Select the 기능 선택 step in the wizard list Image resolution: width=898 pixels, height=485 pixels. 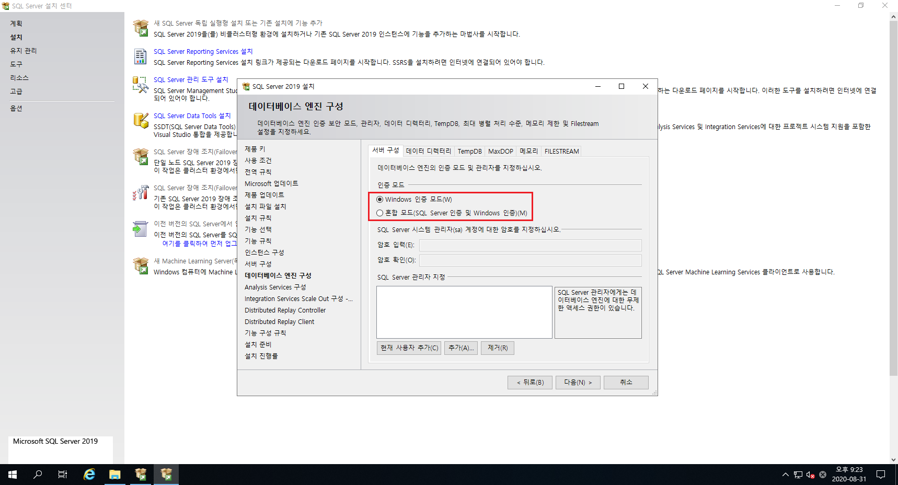258,229
